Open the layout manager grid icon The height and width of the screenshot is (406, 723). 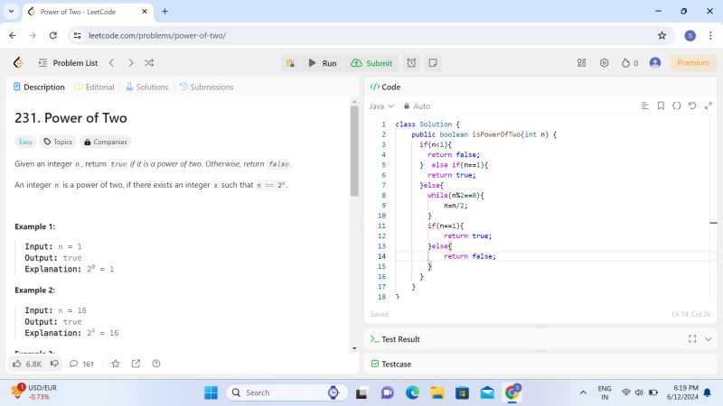(x=581, y=63)
